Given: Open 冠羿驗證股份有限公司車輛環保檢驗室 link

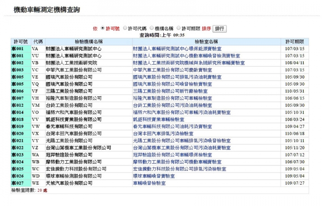Looking at the screenshot, I should [x=172, y=155].
